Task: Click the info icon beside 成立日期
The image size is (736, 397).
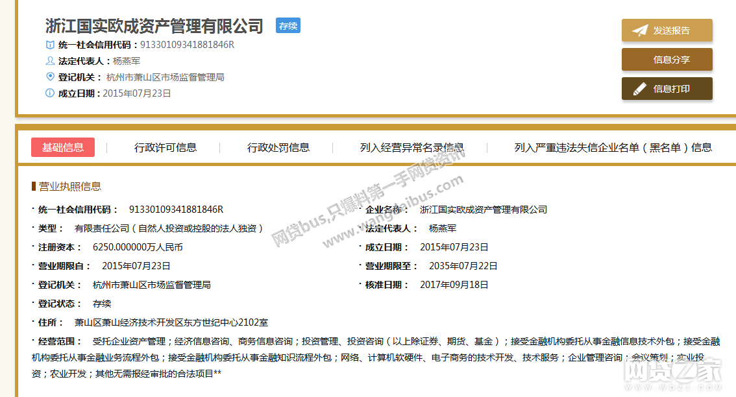Action: pyautogui.click(x=50, y=93)
